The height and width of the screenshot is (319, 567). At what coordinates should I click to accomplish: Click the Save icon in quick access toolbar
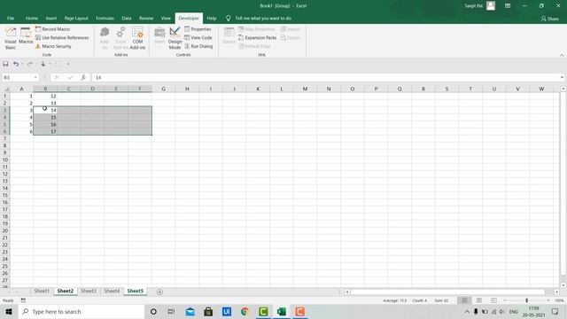tap(5, 64)
